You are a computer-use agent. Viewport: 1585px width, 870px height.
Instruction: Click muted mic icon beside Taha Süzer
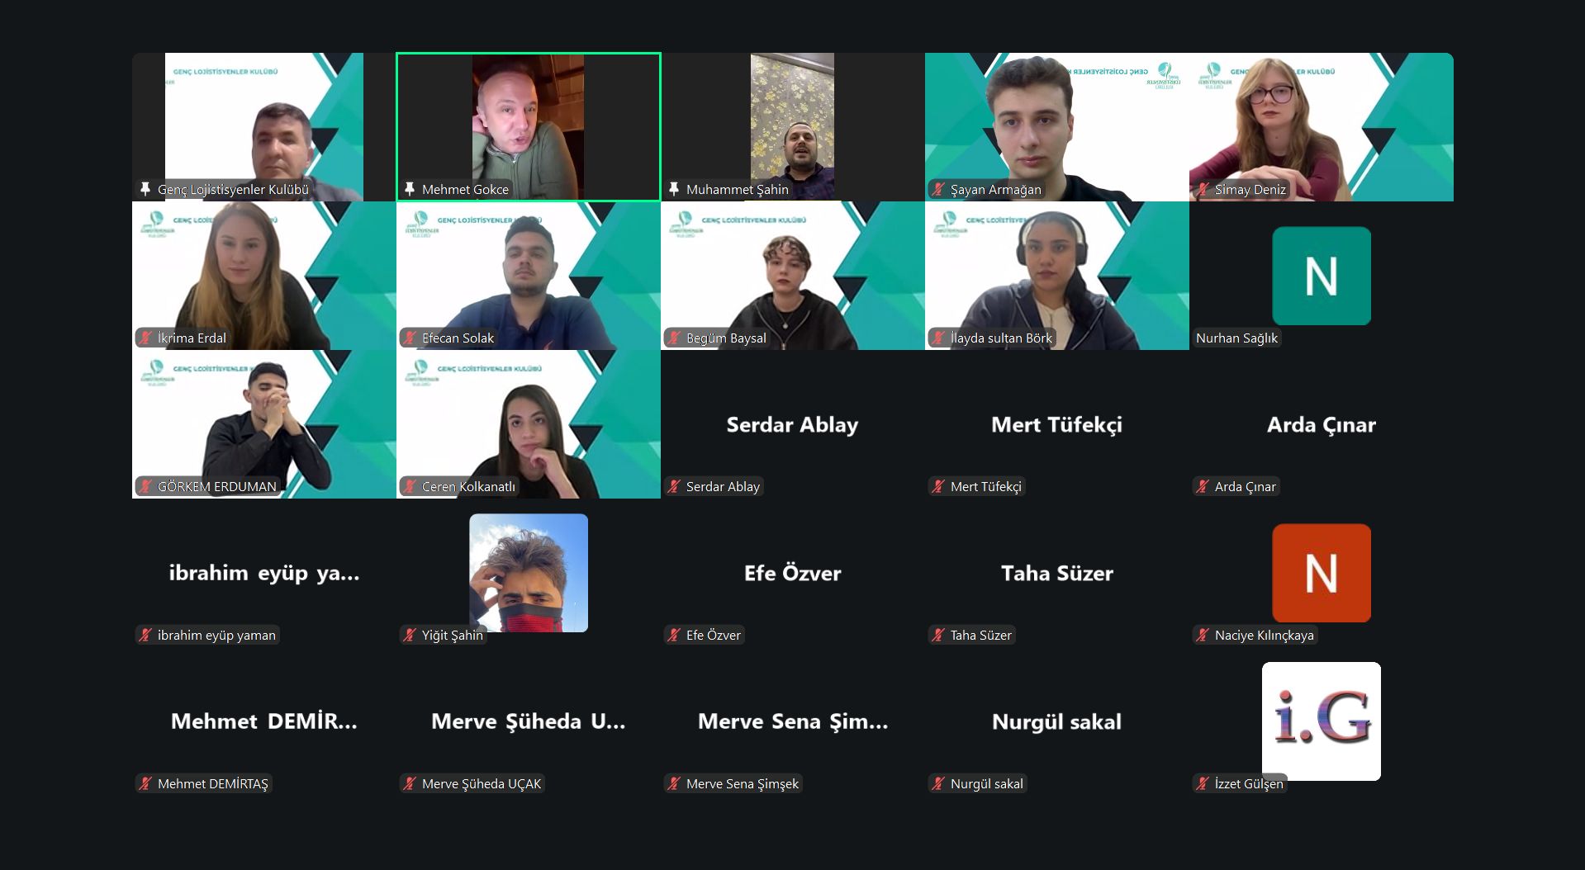tap(937, 635)
